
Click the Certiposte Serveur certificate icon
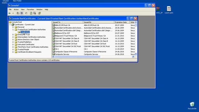coord(53,54)
